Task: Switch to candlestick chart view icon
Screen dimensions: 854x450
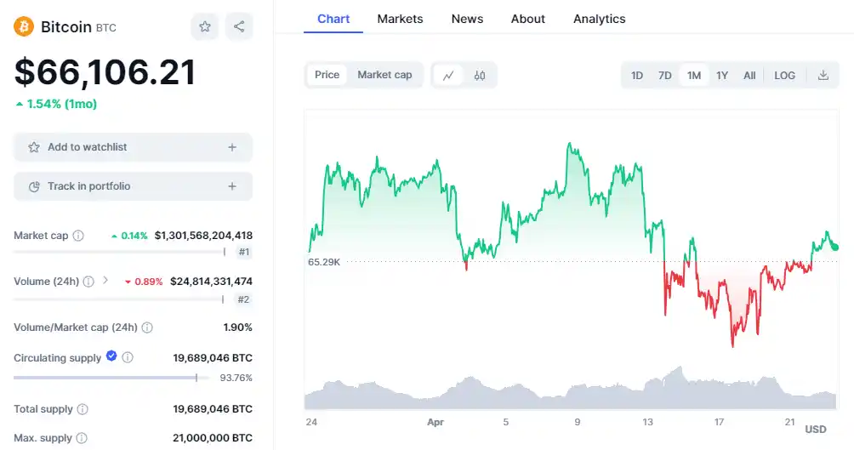Action: coord(480,76)
